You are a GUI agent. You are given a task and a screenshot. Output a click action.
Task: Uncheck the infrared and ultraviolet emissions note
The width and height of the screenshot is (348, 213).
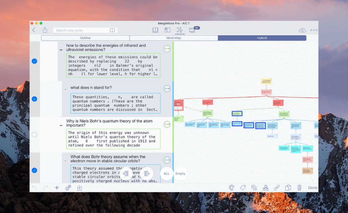[34, 61]
